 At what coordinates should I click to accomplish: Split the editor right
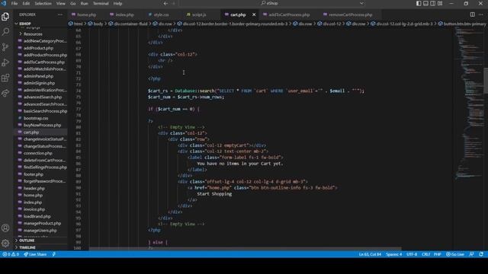[473, 14]
